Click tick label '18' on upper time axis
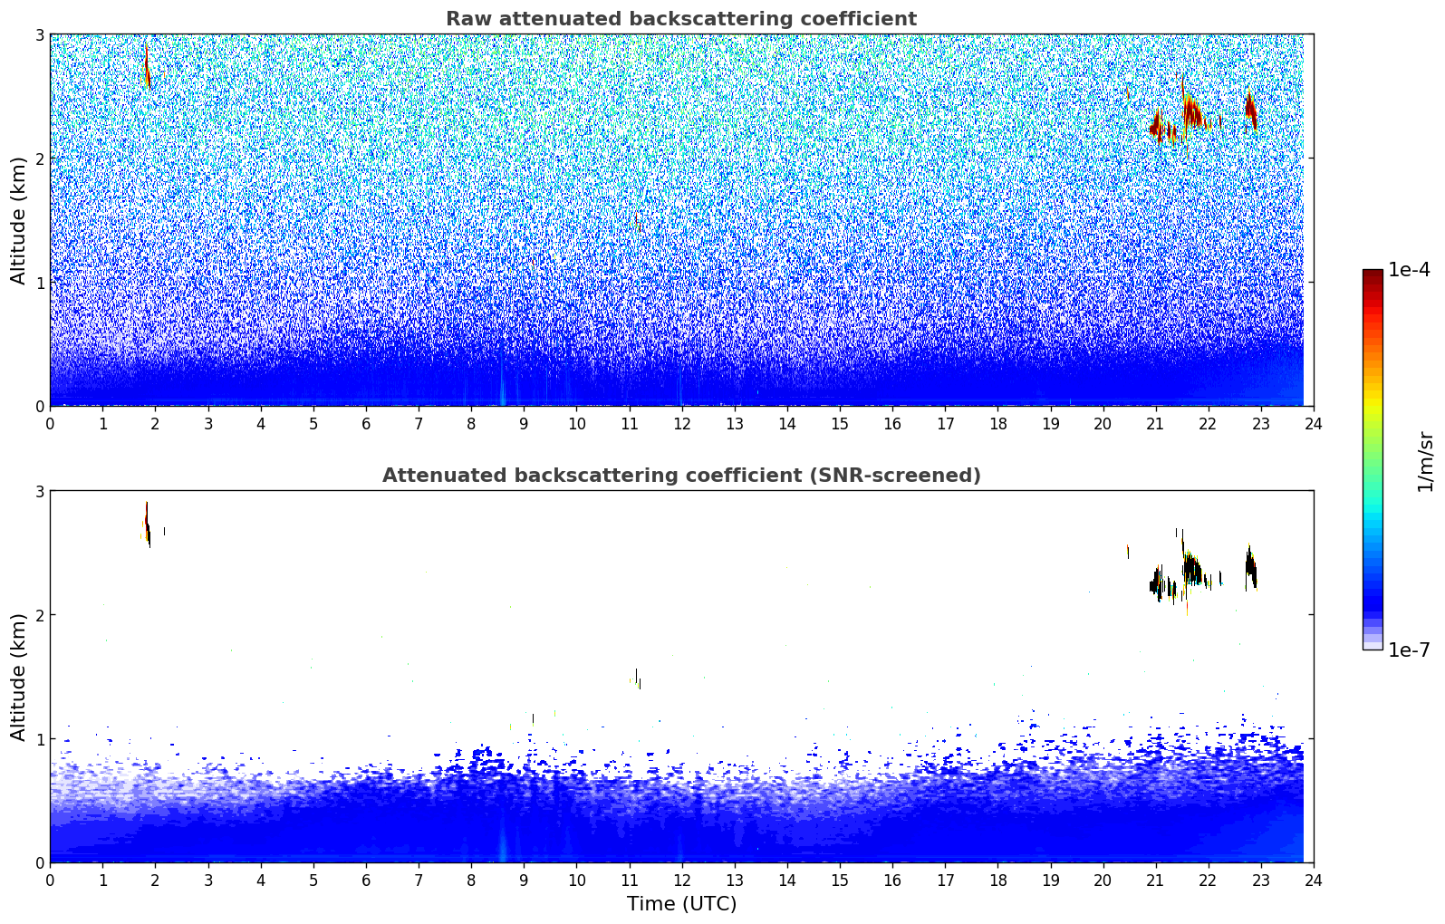 click(997, 423)
